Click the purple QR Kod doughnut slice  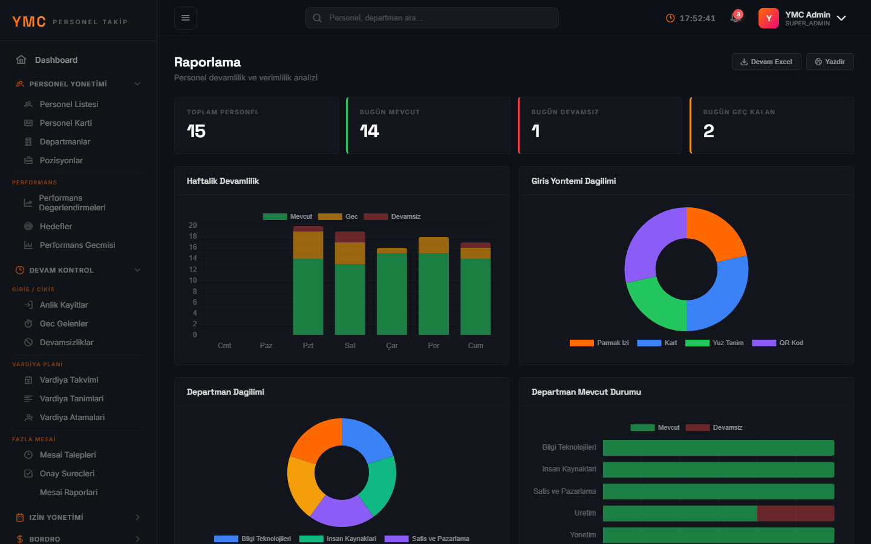click(x=648, y=238)
